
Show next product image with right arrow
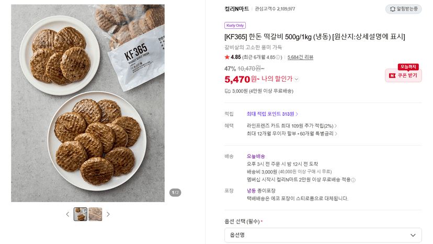coord(108,214)
